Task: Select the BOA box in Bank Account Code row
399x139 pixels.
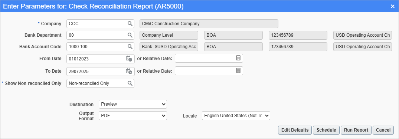Action: point(233,47)
